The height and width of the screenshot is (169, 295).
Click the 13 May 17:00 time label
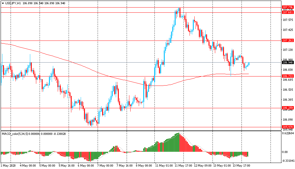pos(242,166)
